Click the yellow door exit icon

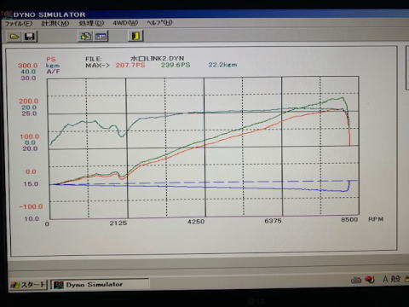pyautogui.click(x=135, y=36)
